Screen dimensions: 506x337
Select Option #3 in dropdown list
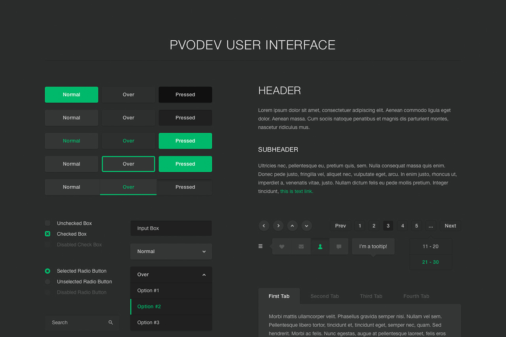[x=171, y=322]
